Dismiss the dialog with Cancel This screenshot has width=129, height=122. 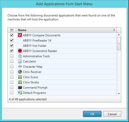click(x=112, y=114)
